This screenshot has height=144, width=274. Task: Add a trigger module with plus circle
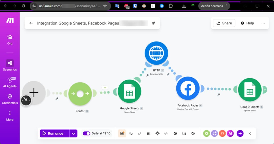click(x=34, y=93)
